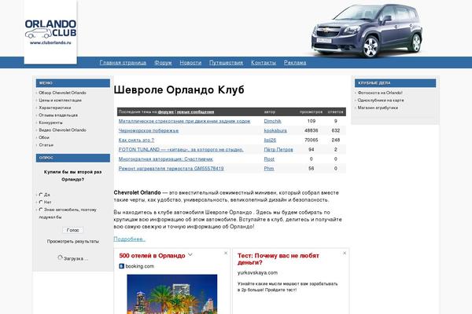472x314 pixels.
Task: Open 'Видео Chevrolet Orlando' menu item
Action: pos(62,130)
